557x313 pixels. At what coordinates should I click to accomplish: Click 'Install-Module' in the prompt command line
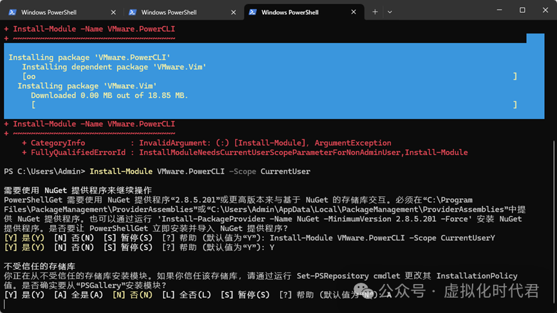[x=121, y=172]
